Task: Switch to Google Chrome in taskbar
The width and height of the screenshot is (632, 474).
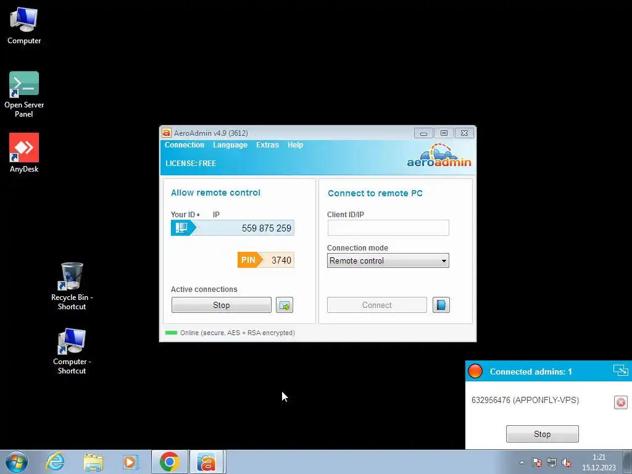Action: 170,462
